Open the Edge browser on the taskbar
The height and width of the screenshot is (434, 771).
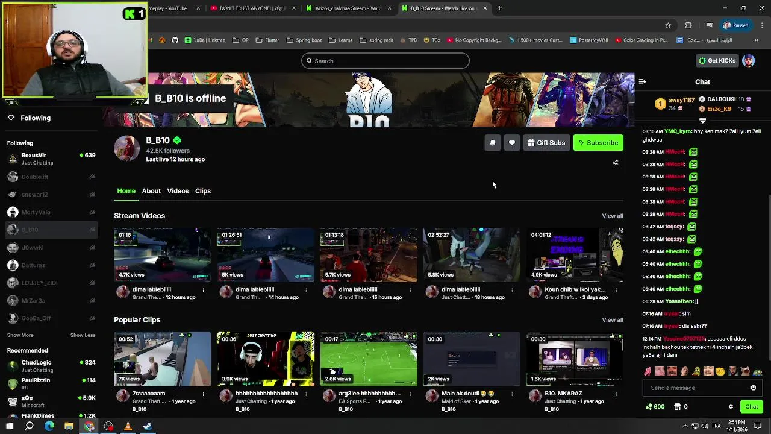coord(49,426)
